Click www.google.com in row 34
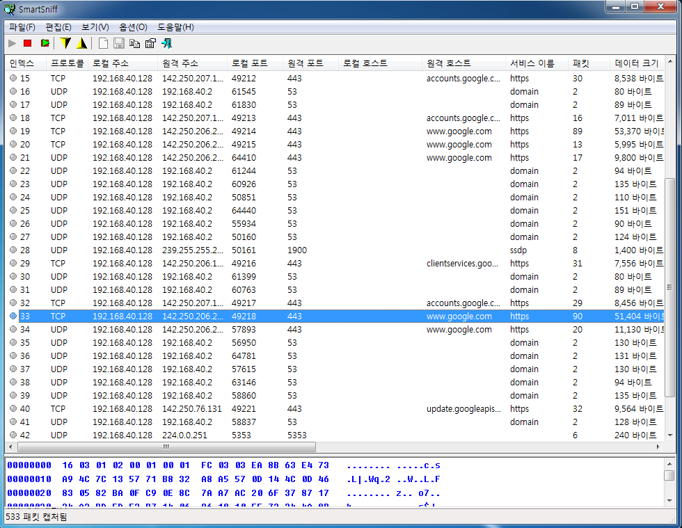 pos(459,329)
